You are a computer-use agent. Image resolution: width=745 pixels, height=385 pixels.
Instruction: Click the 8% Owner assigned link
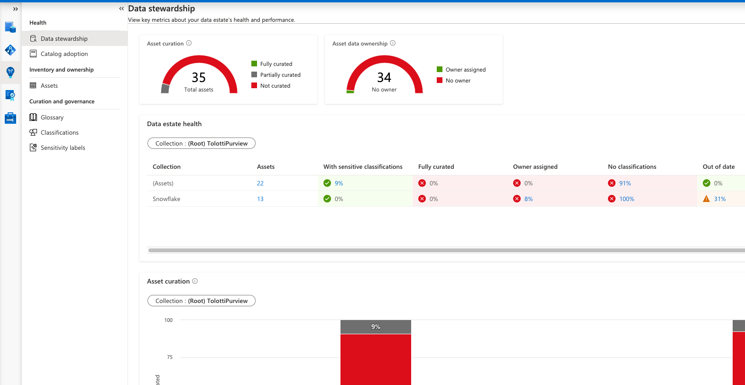pos(529,199)
